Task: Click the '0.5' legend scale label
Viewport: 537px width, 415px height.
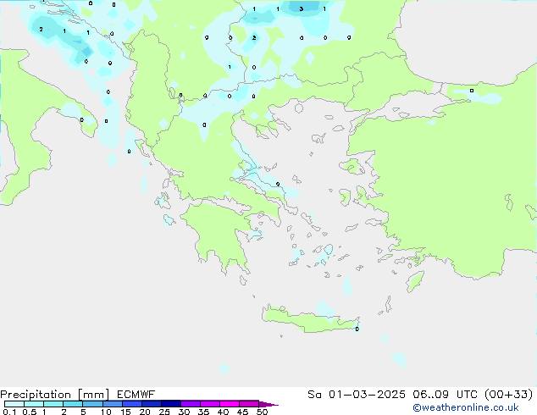Action: click(29, 412)
